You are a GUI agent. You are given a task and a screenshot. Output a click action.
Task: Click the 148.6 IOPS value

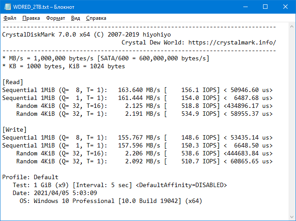[x=199, y=137]
